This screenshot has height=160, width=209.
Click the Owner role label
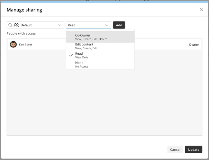[194, 44]
